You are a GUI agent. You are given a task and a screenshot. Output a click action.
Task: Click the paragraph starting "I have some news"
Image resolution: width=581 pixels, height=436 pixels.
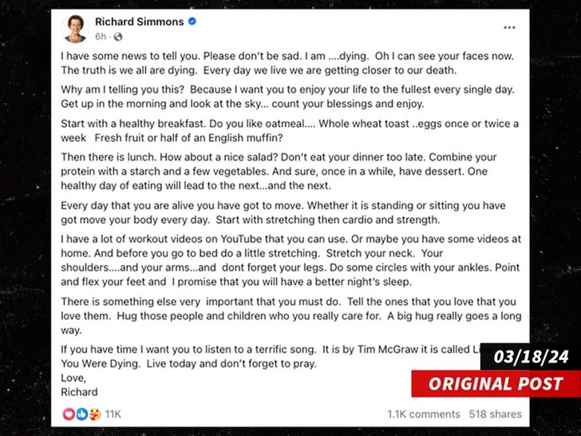(x=287, y=65)
